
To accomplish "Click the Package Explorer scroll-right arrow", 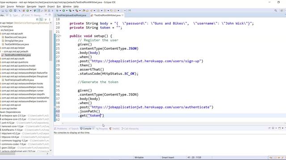I will [47, 154].
